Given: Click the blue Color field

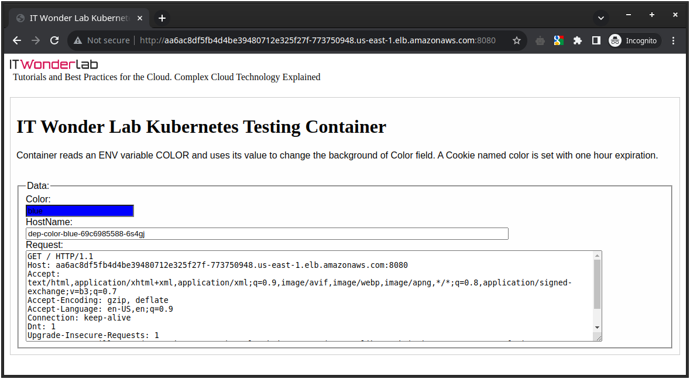Looking at the screenshot, I should [x=80, y=211].
